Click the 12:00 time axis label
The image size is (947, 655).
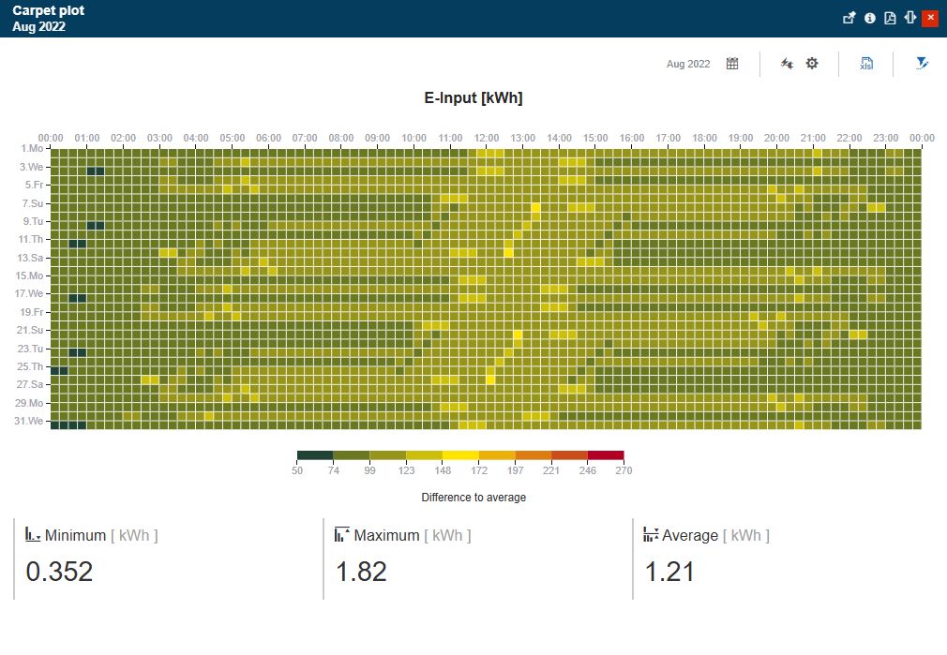click(x=486, y=138)
